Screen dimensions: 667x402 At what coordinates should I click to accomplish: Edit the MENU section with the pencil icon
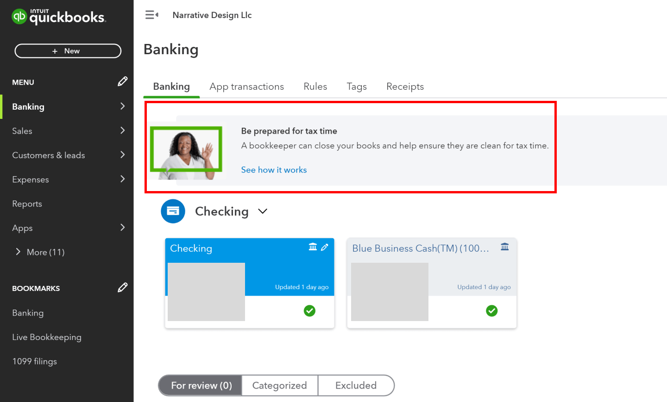click(122, 81)
